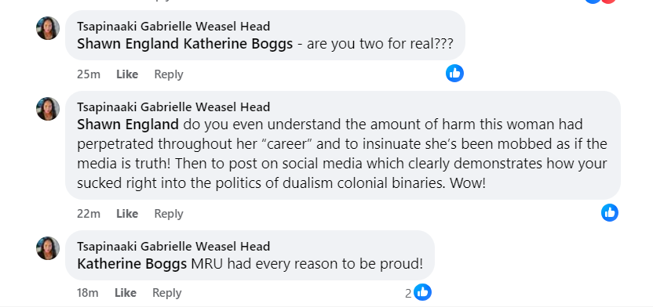Viewport: 653px width, 307px height.
Task: Reply to the 18m old comment
Action: click(x=166, y=293)
